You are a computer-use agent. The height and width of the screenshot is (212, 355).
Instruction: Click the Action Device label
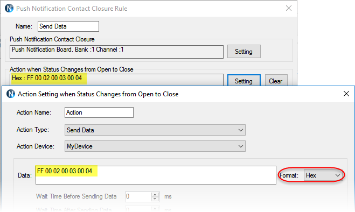(x=36, y=146)
